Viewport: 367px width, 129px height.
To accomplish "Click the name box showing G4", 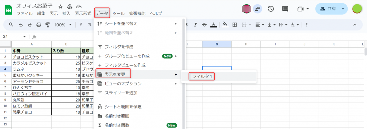I will [x=12, y=36].
